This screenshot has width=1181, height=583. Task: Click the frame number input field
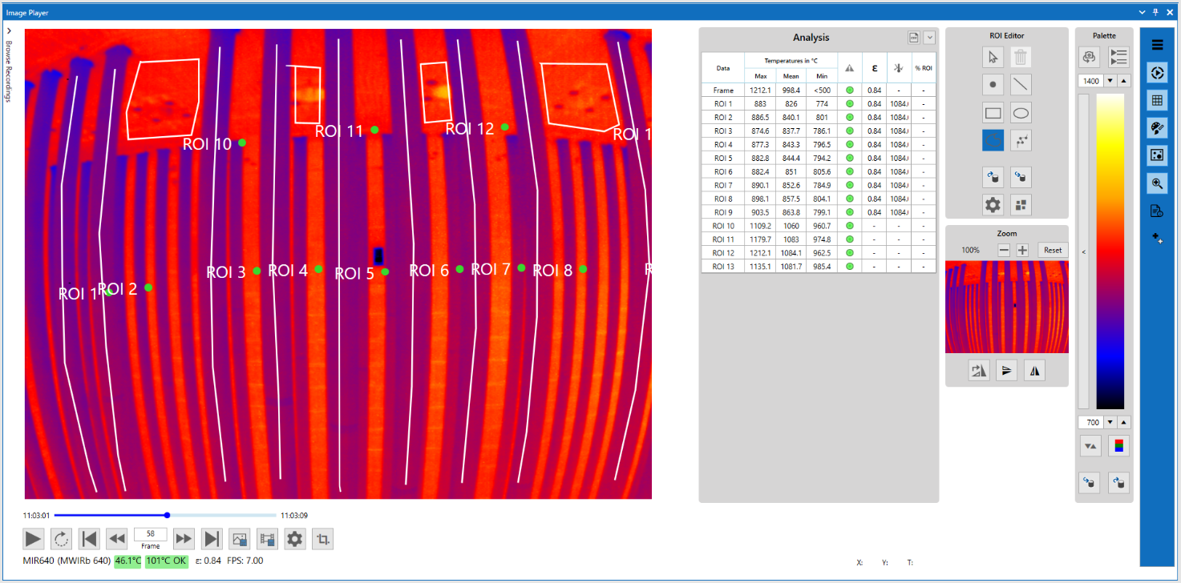(150, 533)
